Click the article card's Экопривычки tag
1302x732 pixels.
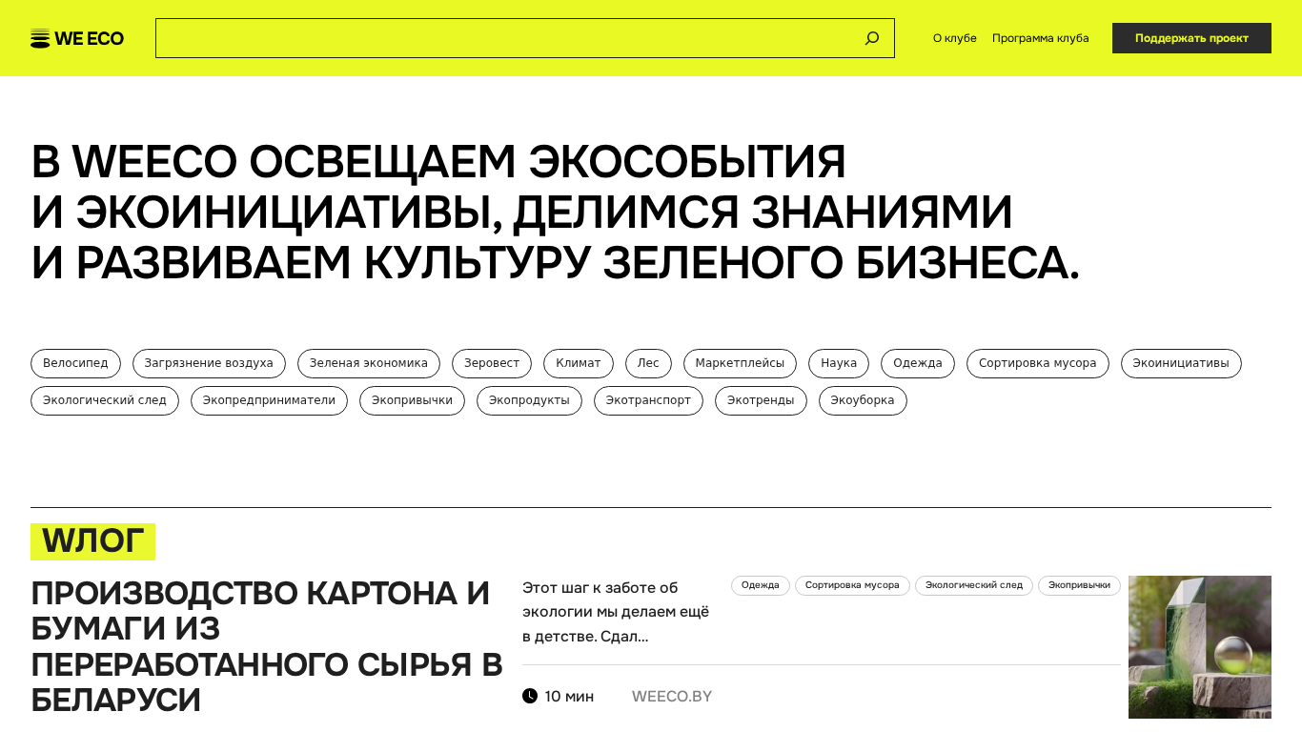click(1079, 585)
